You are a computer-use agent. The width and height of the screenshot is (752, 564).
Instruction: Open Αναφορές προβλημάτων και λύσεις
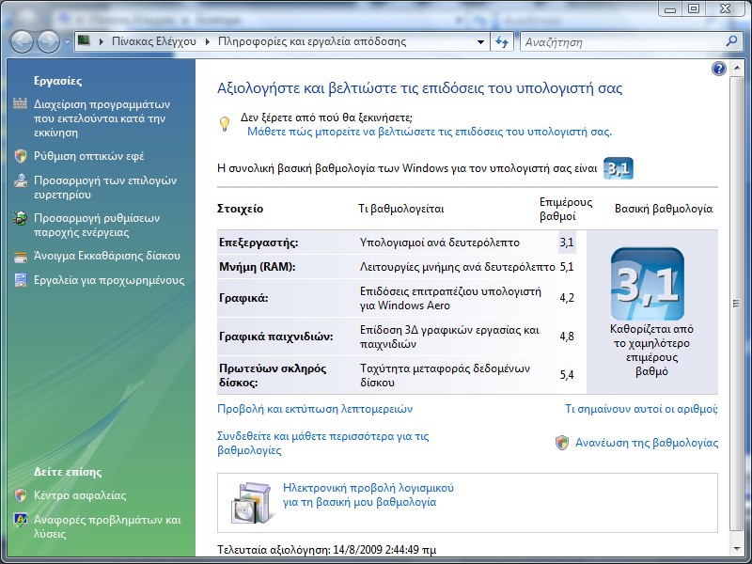coord(107,526)
